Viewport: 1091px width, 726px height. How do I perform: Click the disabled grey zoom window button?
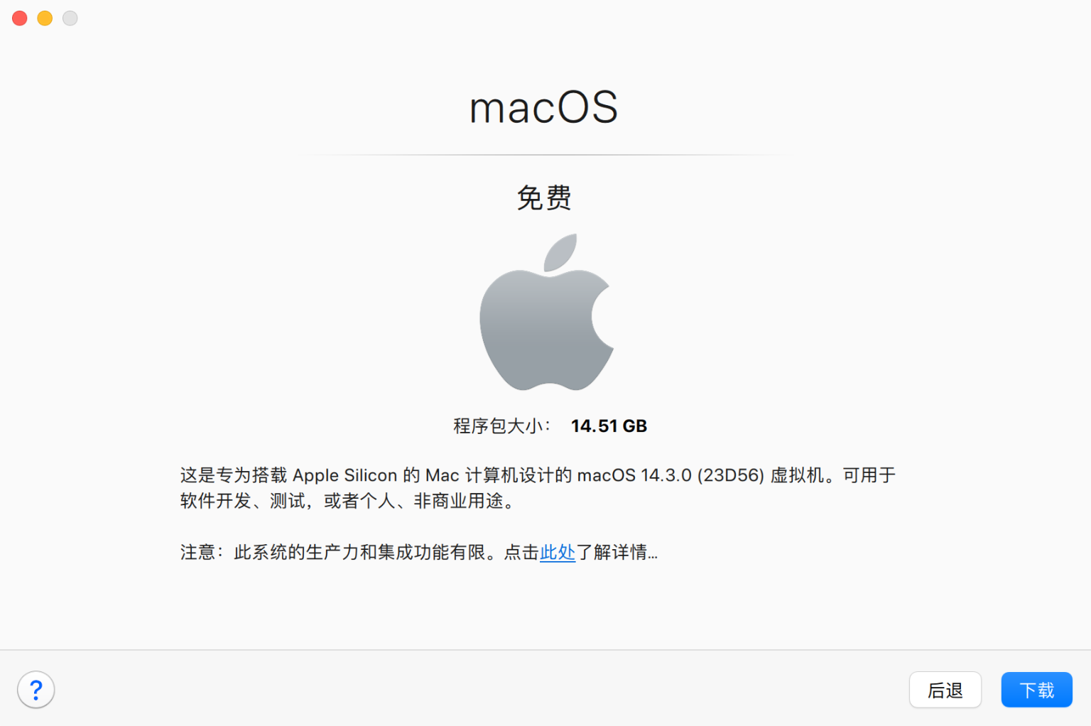(x=70, y=18)
